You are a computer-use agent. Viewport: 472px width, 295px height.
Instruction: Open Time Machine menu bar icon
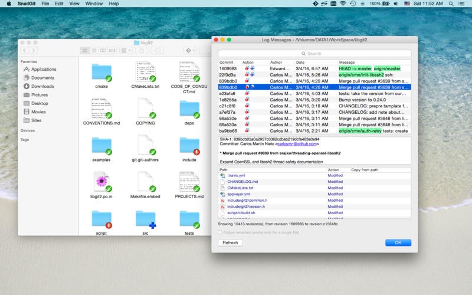[353, 4]
